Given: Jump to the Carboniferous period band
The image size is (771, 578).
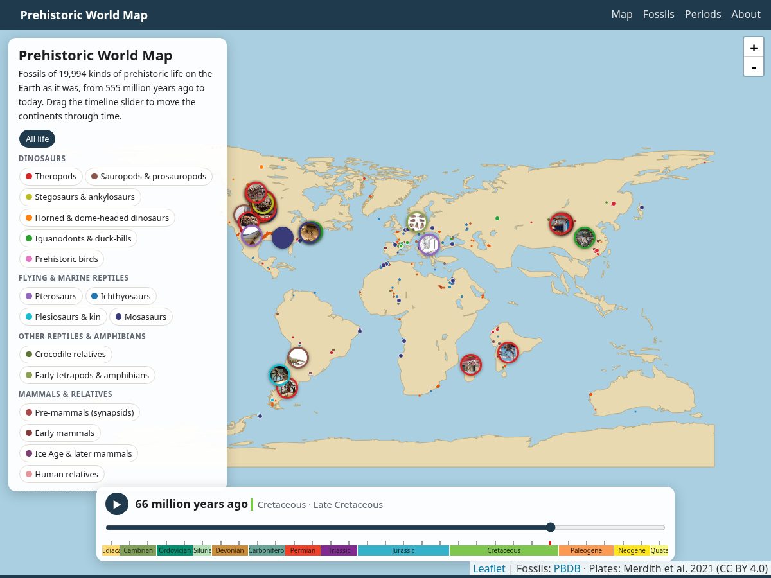Looking at the screenshot, I should [x=267, y=550].
